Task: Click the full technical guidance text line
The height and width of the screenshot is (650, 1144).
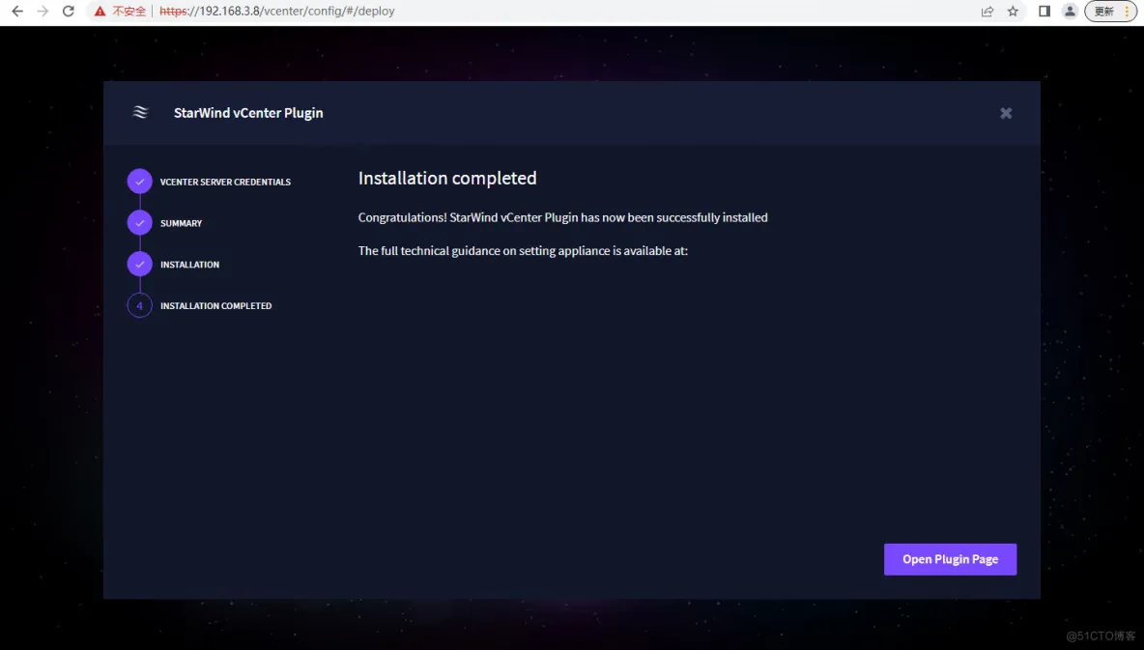Action: [523, 251]
